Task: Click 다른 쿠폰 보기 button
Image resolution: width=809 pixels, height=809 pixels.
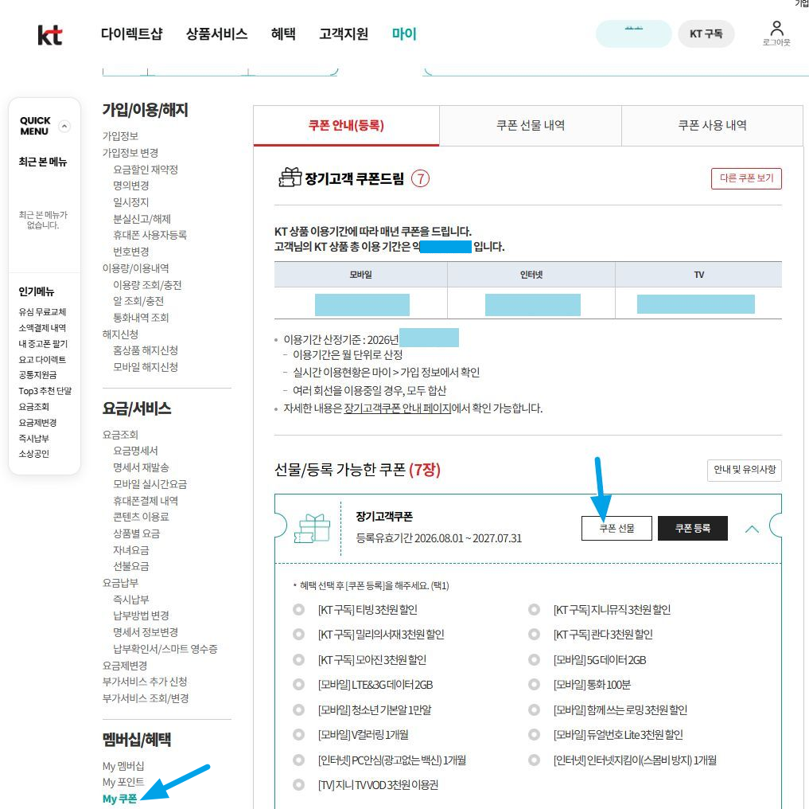Action: (x=746, y=178)
